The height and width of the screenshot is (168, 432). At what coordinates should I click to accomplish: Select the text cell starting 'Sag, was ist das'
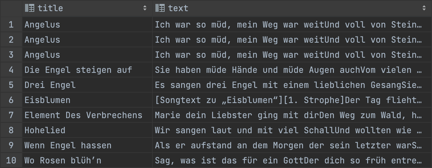[x=288, y=160]
